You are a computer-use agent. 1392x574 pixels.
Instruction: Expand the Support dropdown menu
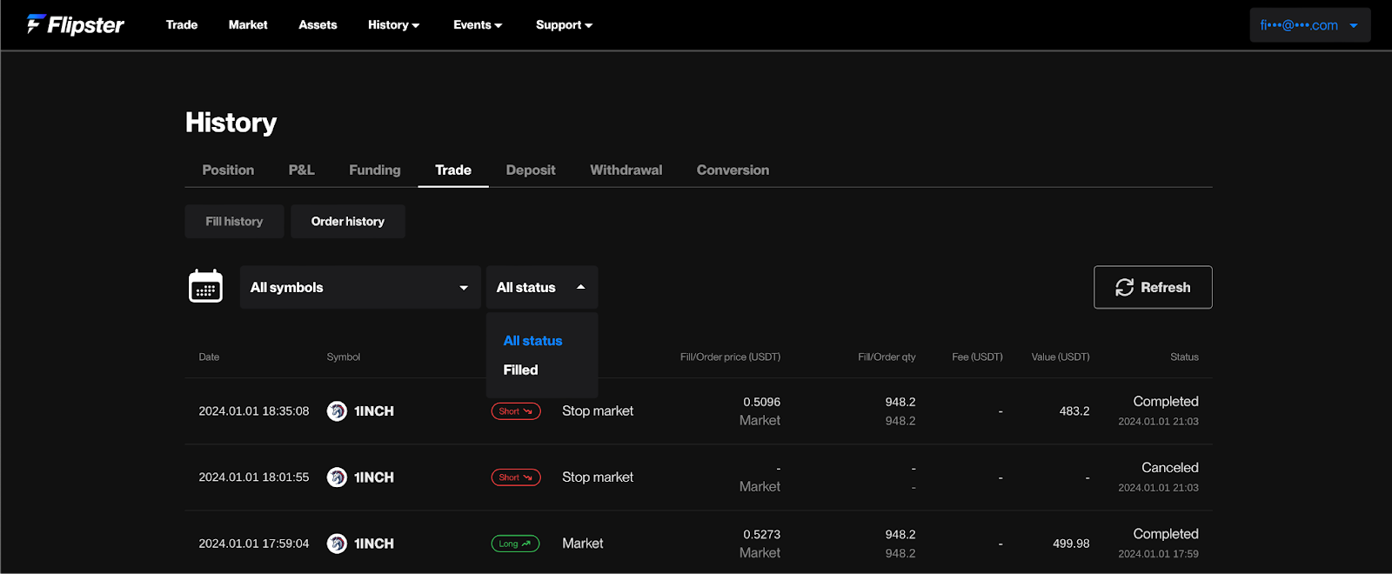(564, 24)
